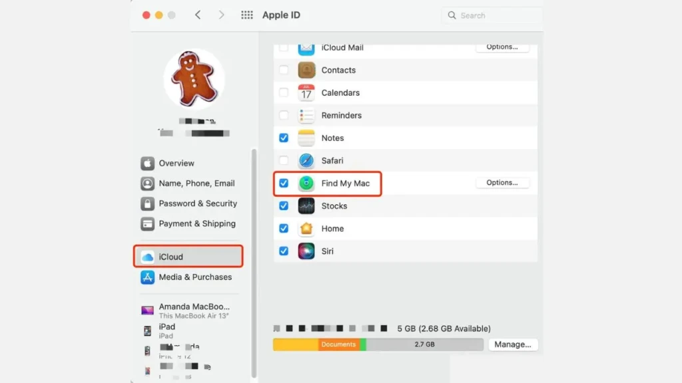The width and height of the screenshot is (682, 383).
Task: Uncheck the Notes sync checkbox
Action: pyautogui.click(x=284, y=138)
